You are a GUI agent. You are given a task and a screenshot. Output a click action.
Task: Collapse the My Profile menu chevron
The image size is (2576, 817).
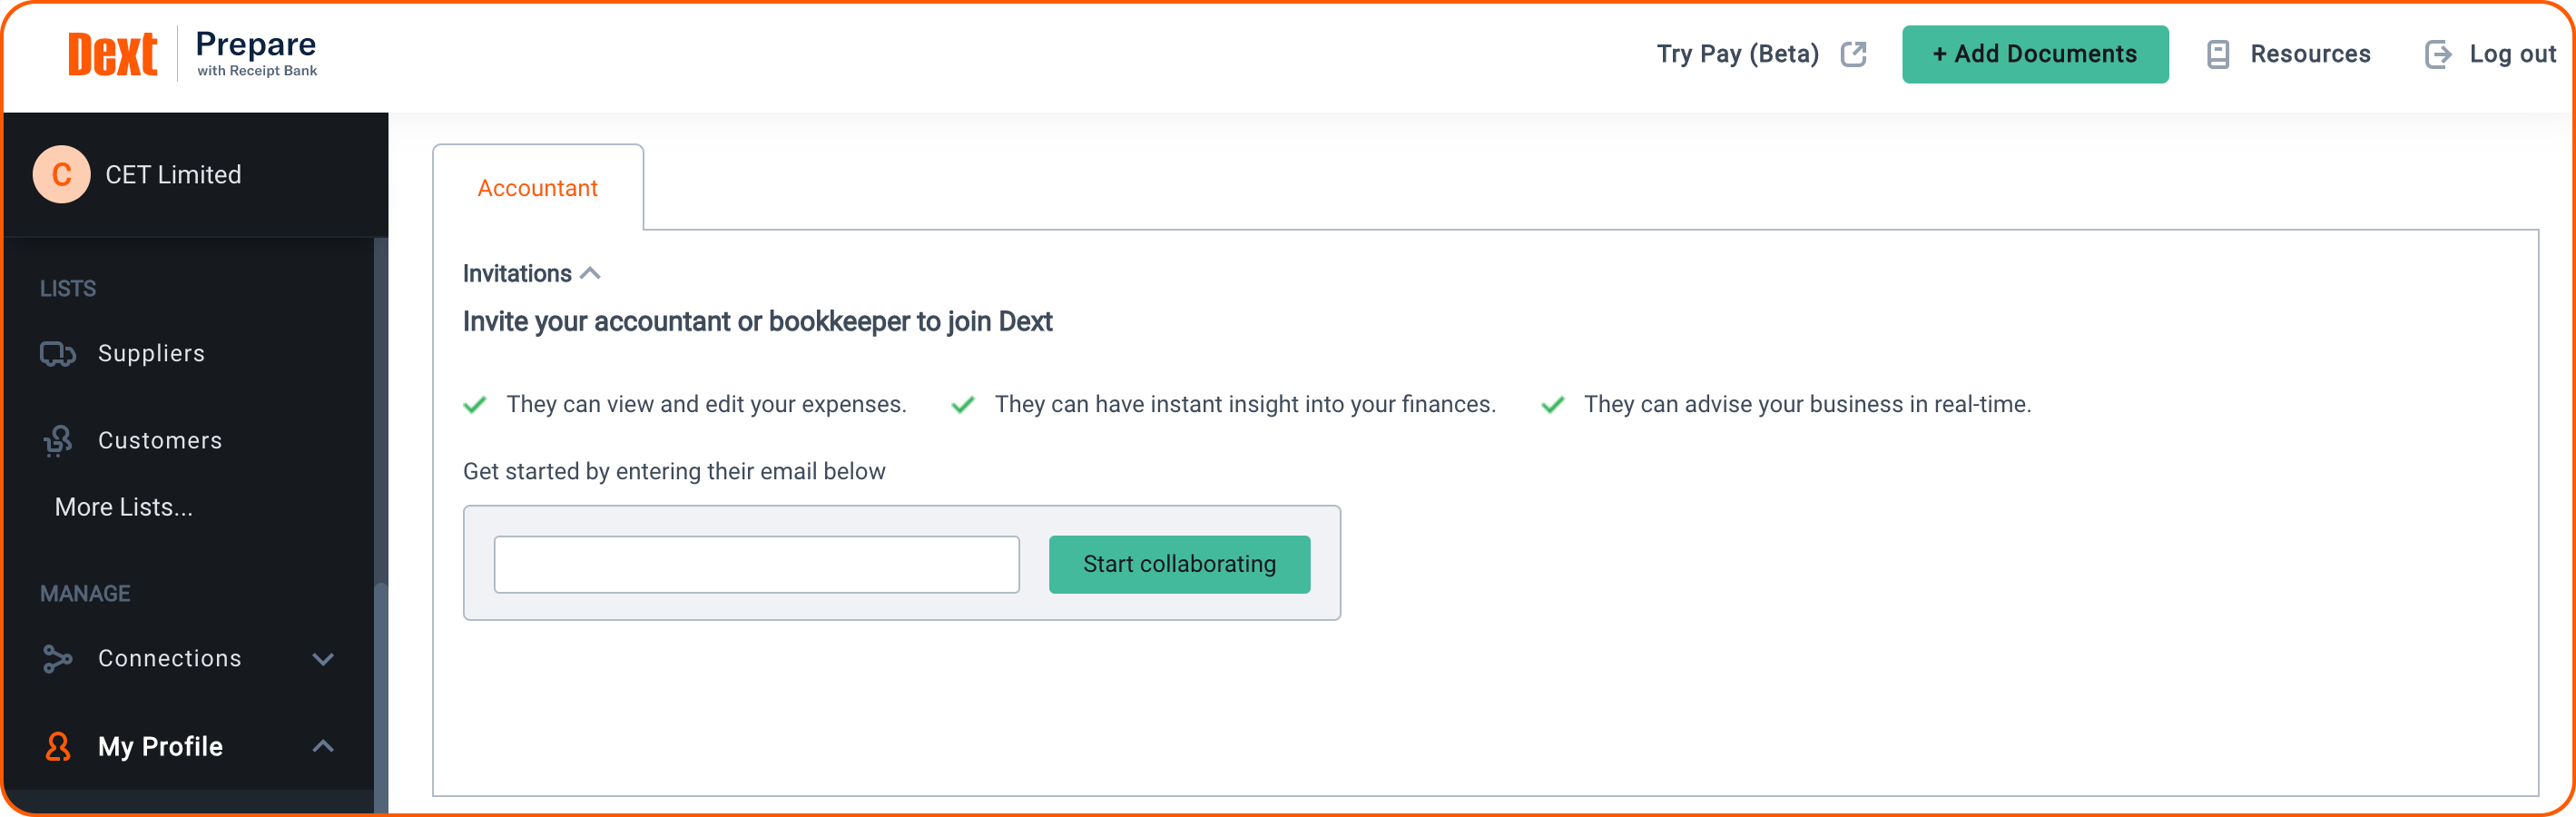click(323, 746)
